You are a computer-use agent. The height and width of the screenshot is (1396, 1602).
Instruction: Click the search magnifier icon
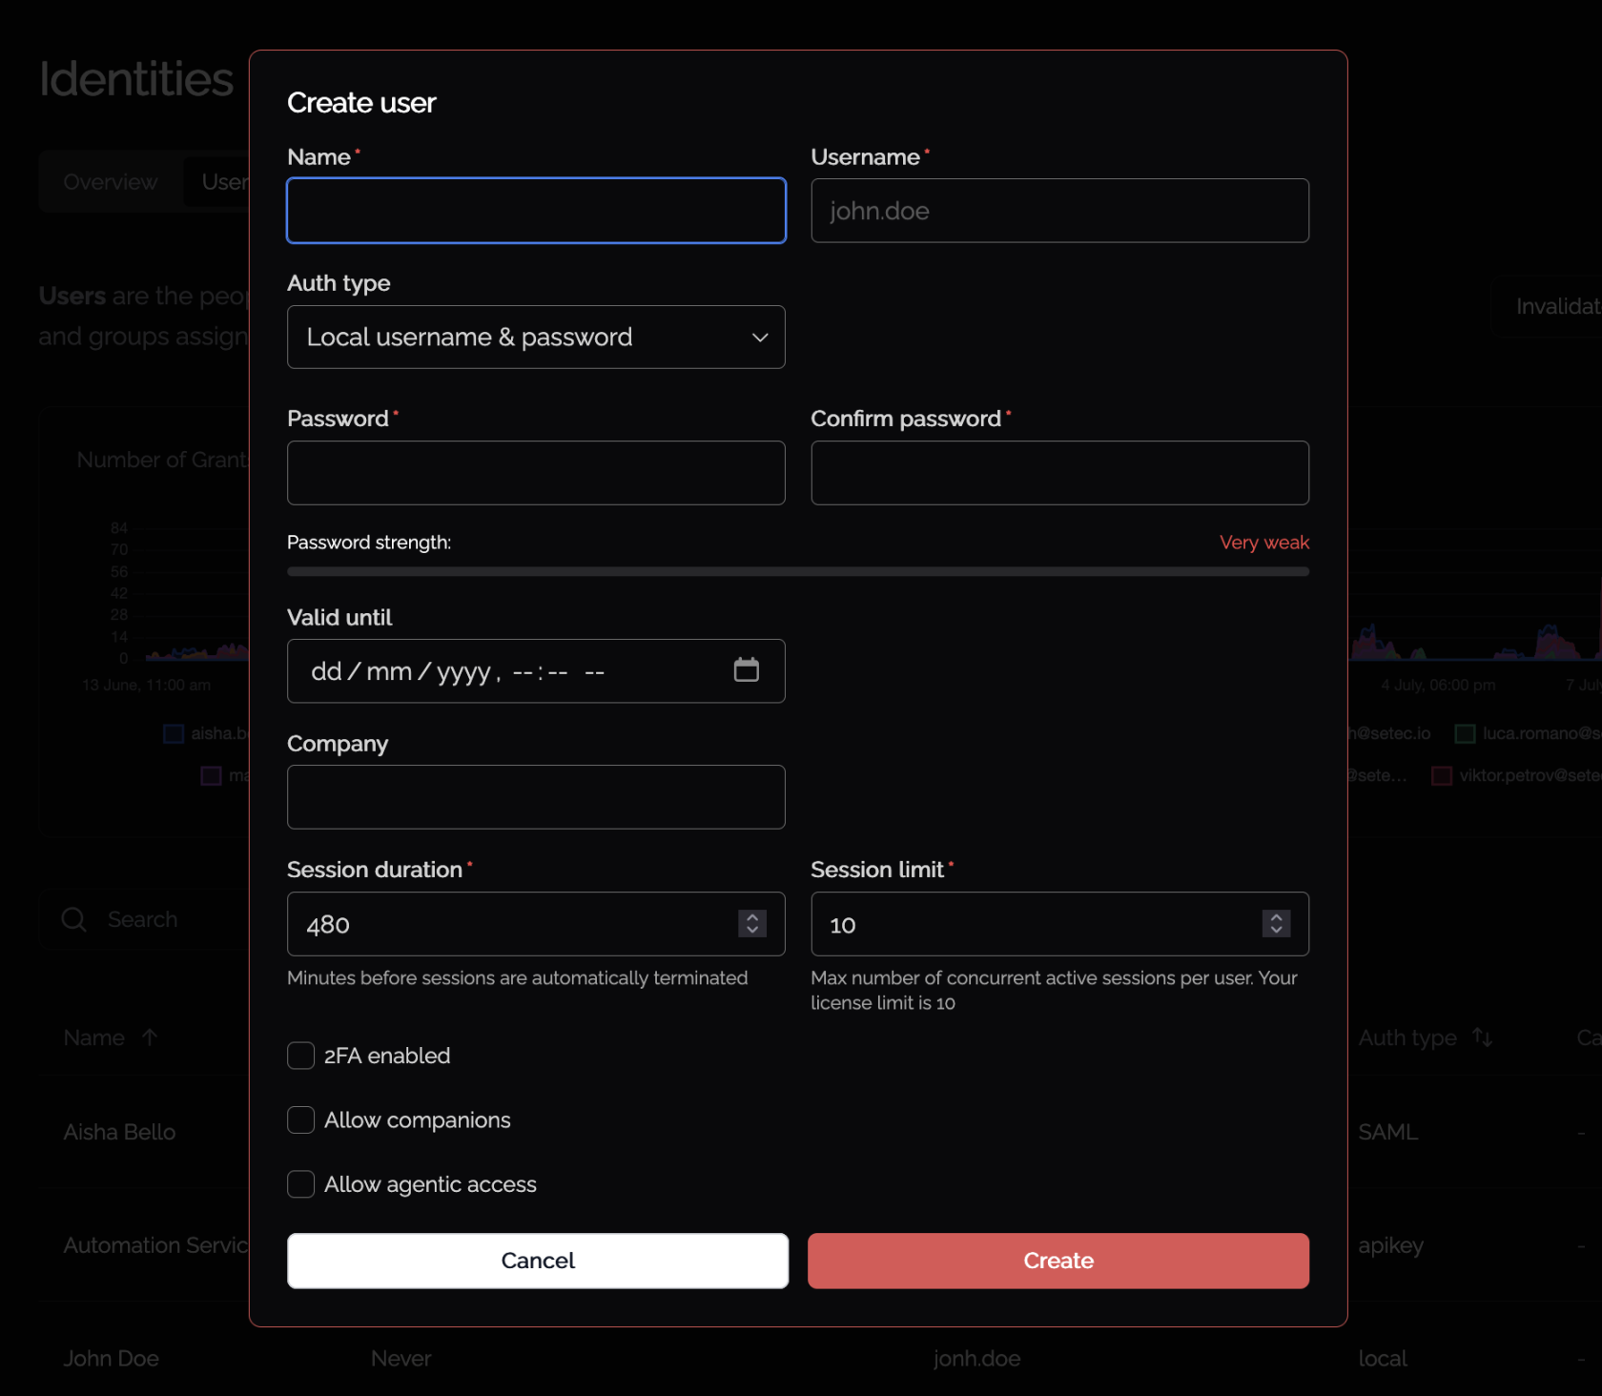pos(74,919)
